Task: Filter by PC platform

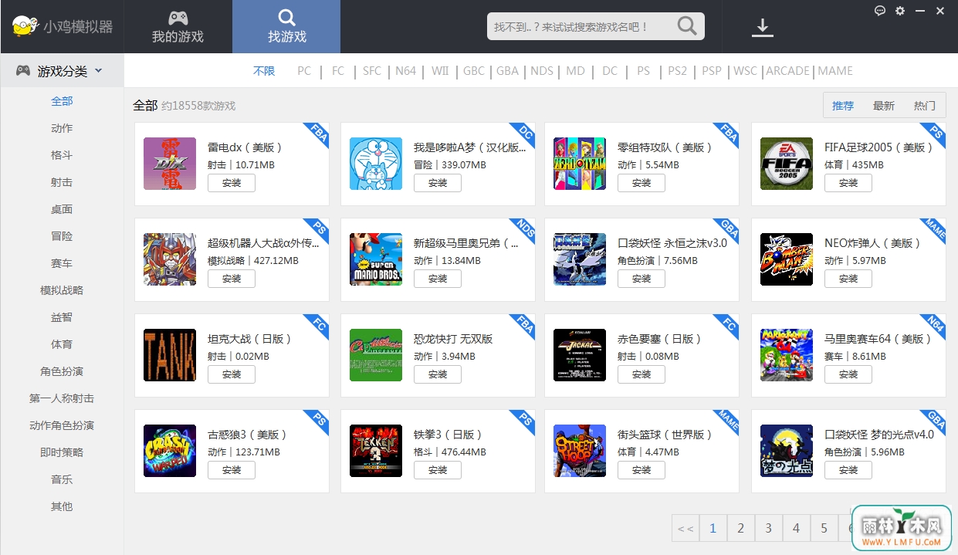Action: tap(304, 71)
